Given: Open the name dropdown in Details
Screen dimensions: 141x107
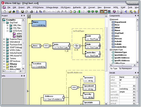Looking at the screenshot, I should (x=134, y=77).
